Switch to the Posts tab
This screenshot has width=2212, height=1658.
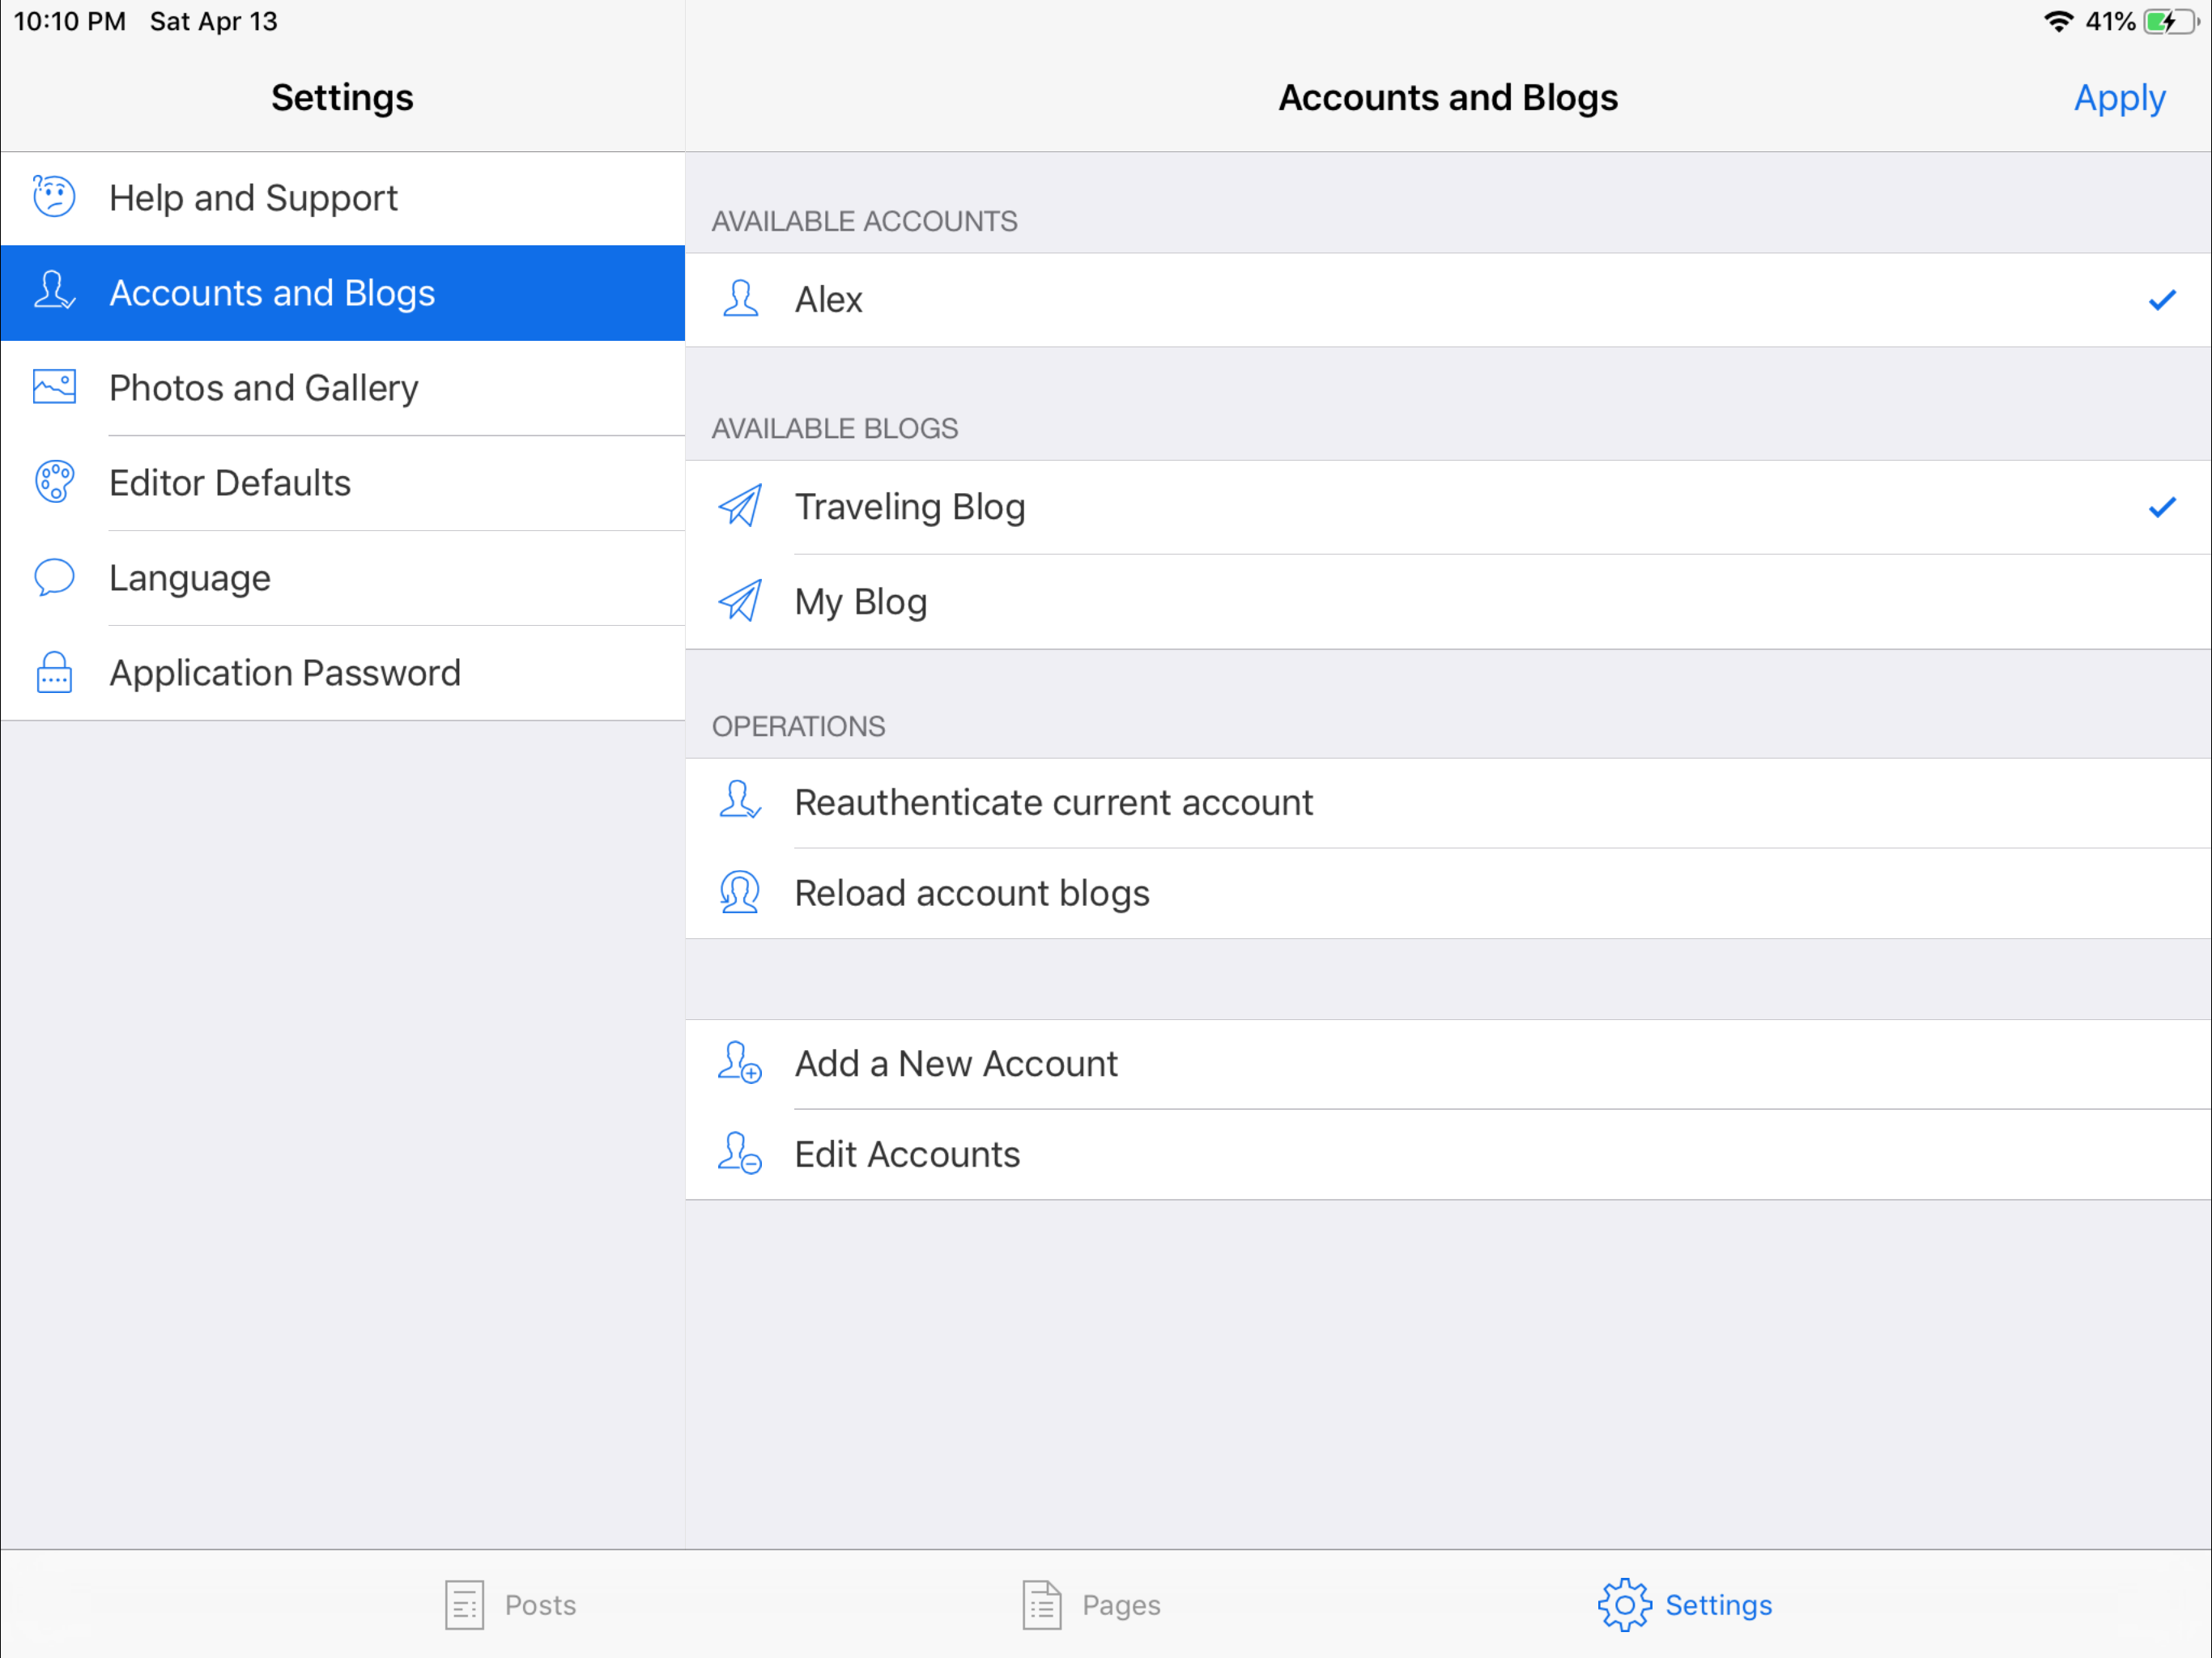[510, 1605]
